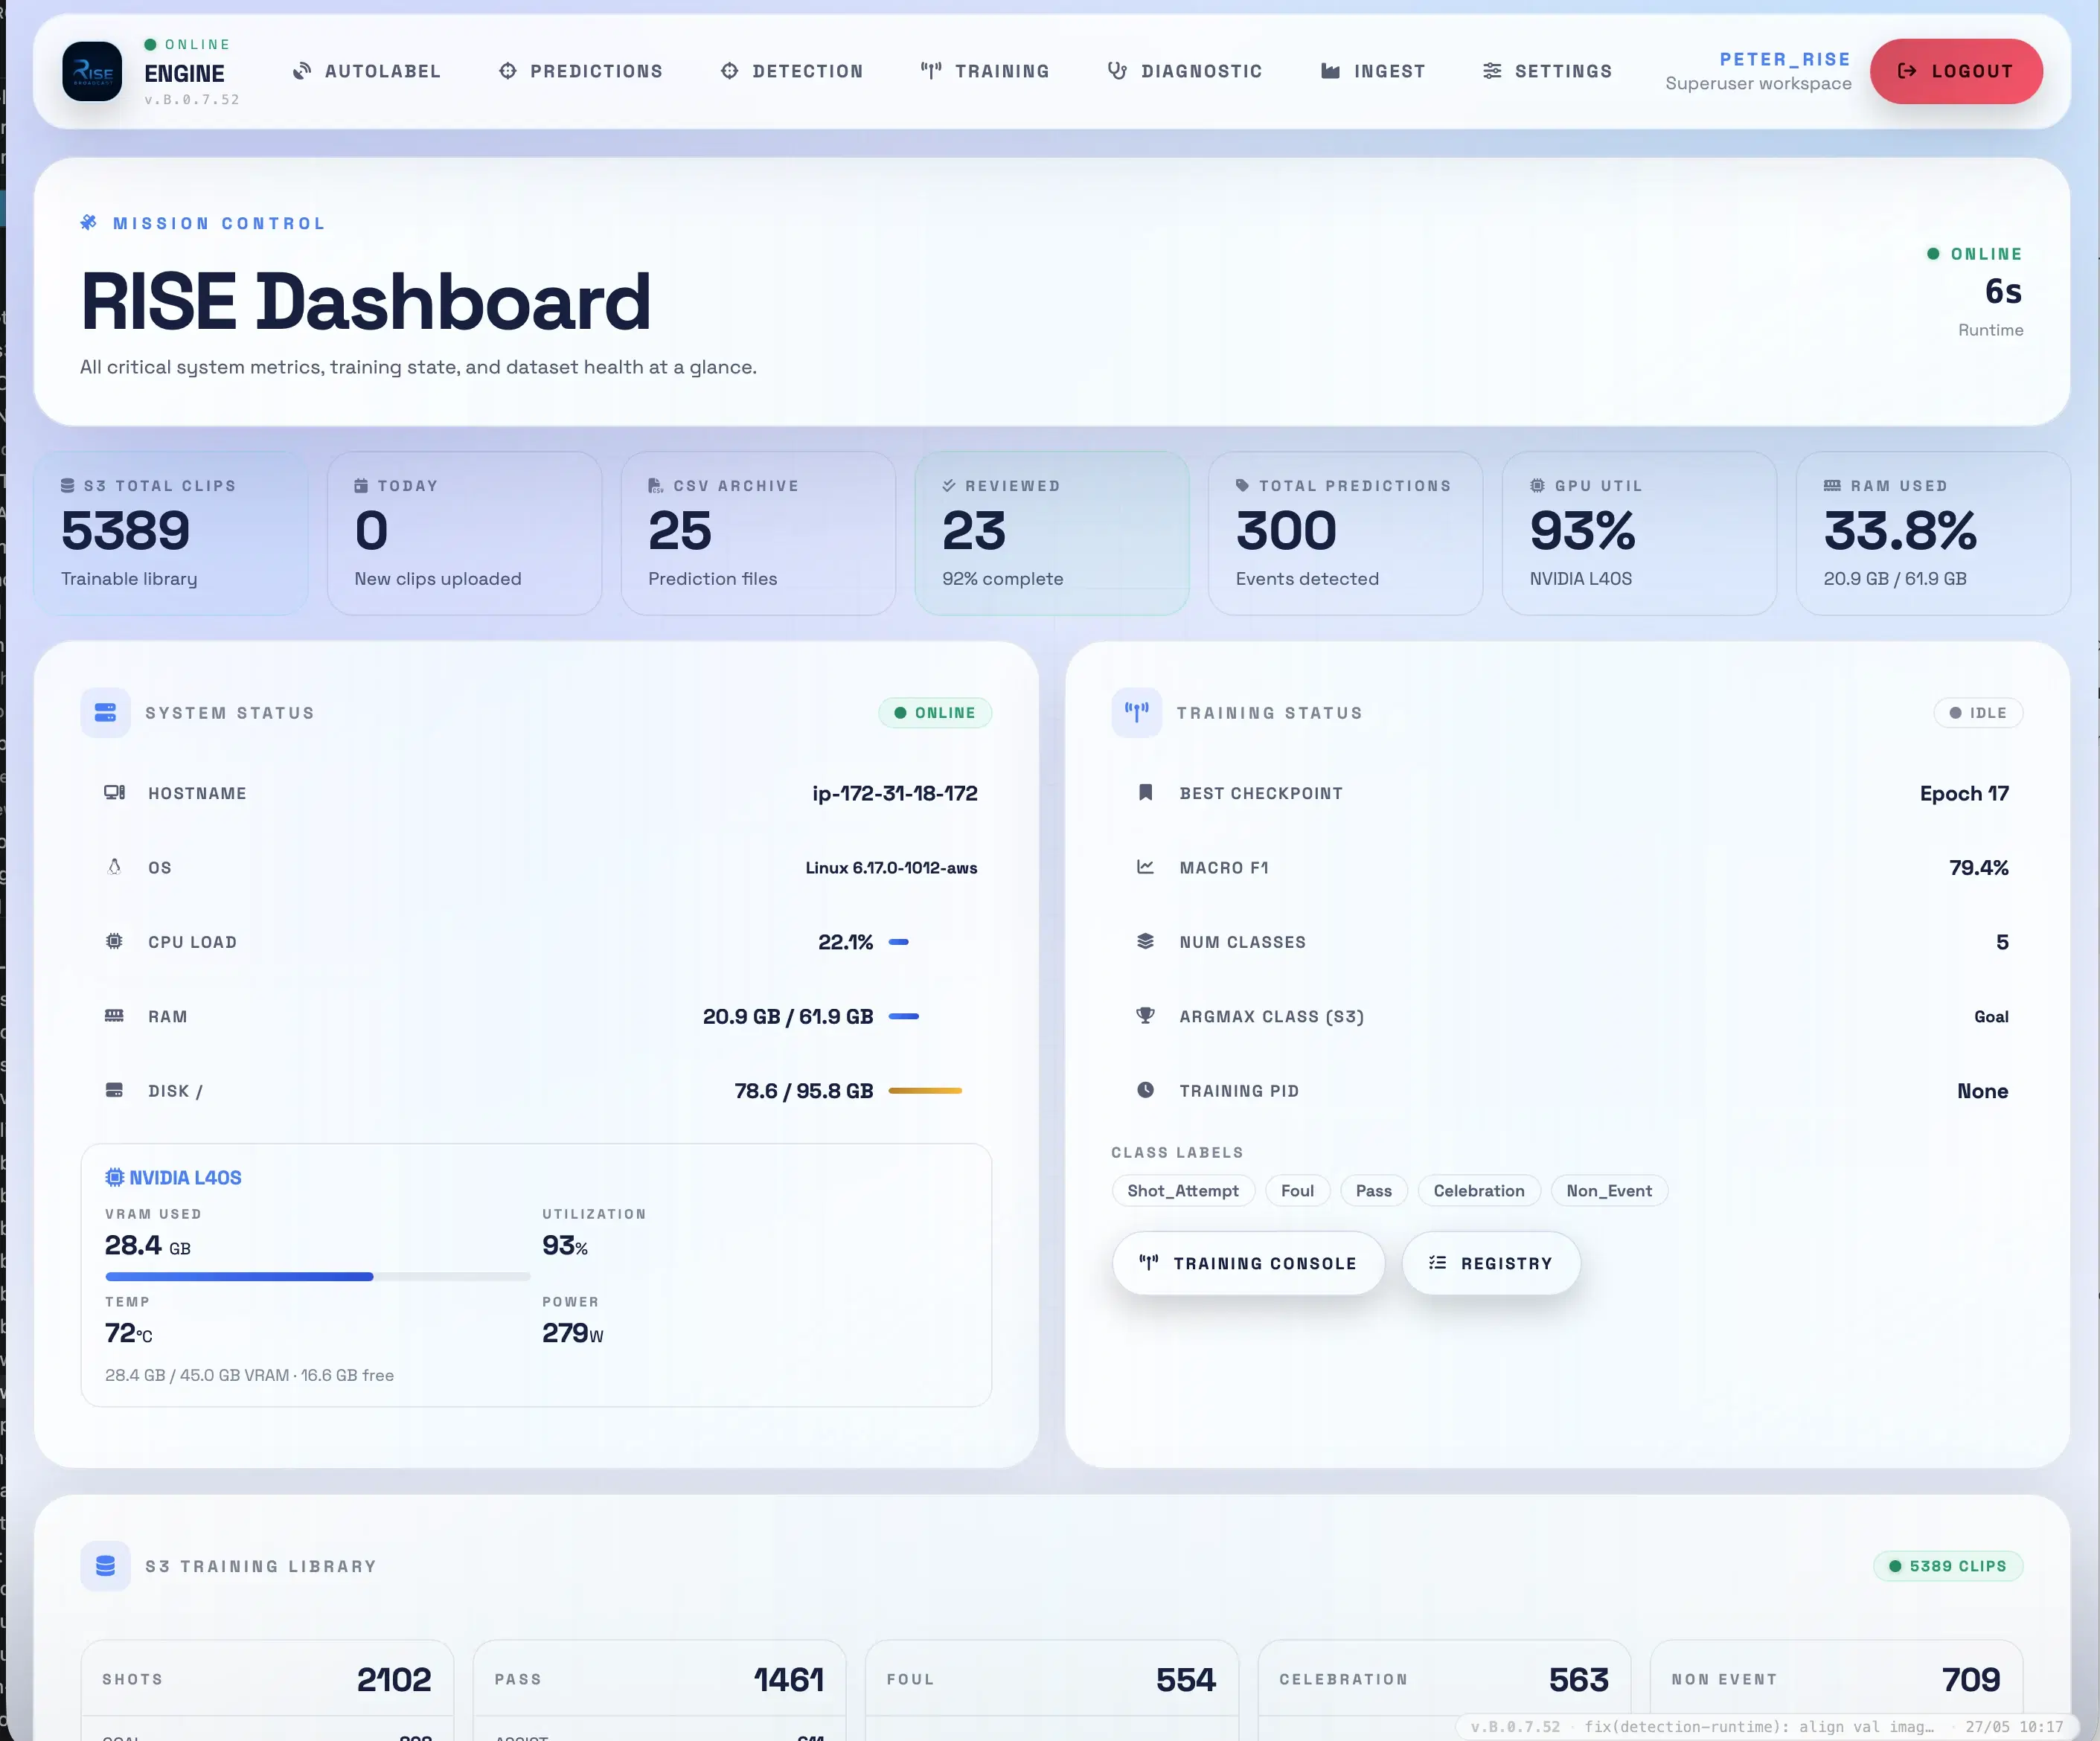Screen dimensions: 2100x1741
Task: Navigate to Ingest
Action: pyautogui.click(x=1373, y=71)
